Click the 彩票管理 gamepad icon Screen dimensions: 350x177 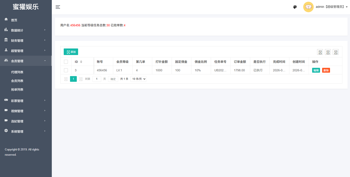6,100
